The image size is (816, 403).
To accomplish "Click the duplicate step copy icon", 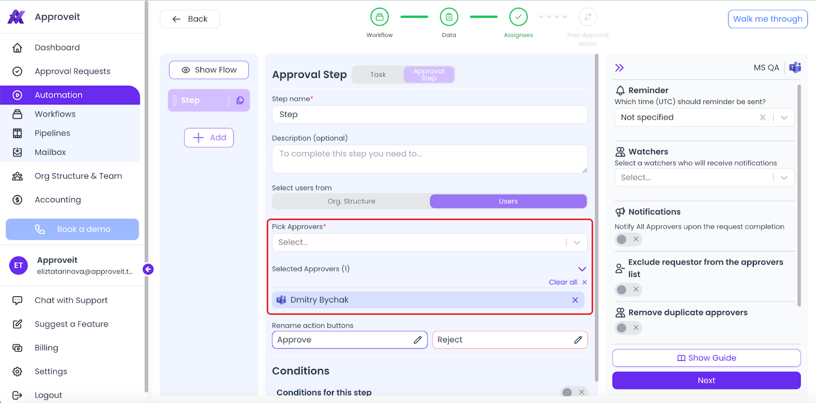I will (240, 100).
